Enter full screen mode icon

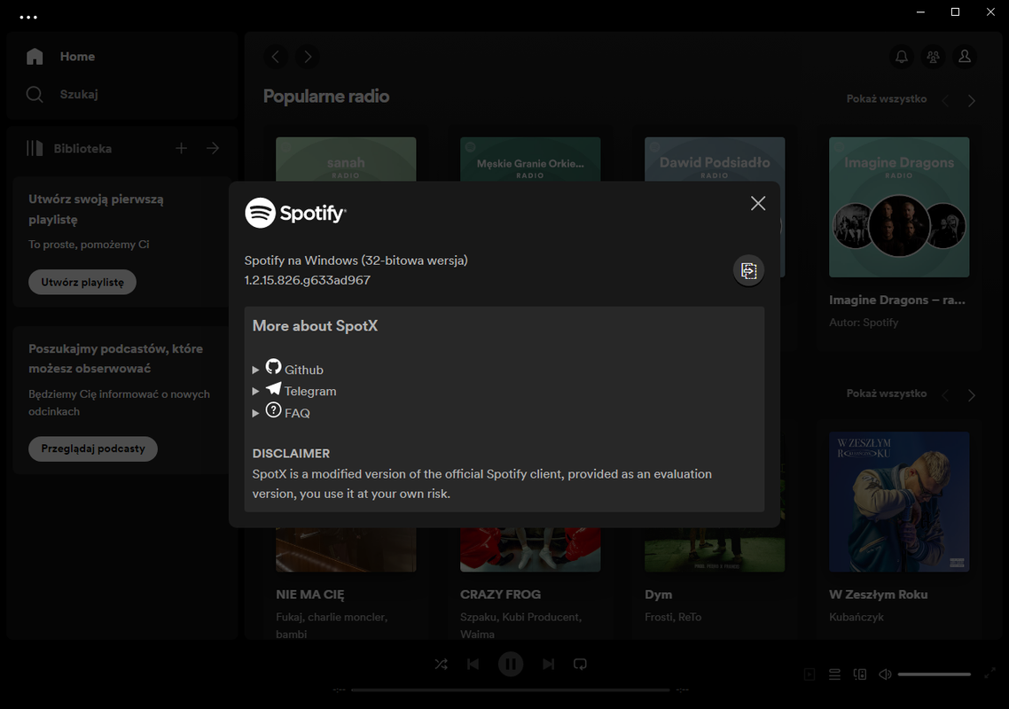[989, 674]
